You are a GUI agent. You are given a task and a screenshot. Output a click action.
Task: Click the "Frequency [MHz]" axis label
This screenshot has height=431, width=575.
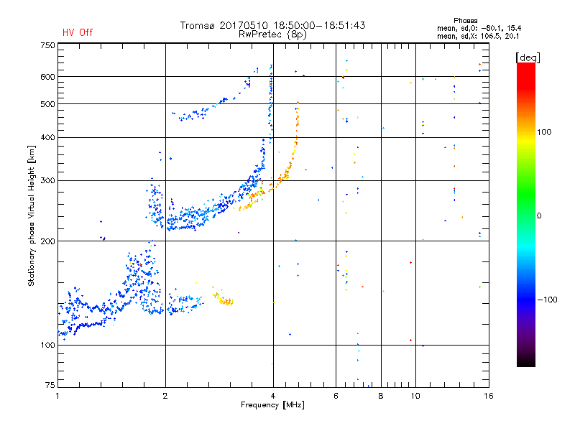pyautogui.click(x=272, y=405)
